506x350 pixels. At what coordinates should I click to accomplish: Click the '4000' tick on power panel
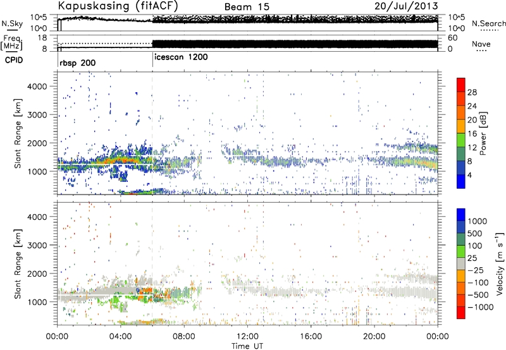coord(37,87)
